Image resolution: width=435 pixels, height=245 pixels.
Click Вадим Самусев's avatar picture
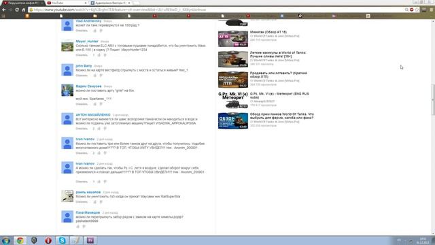tap(67, 91)
